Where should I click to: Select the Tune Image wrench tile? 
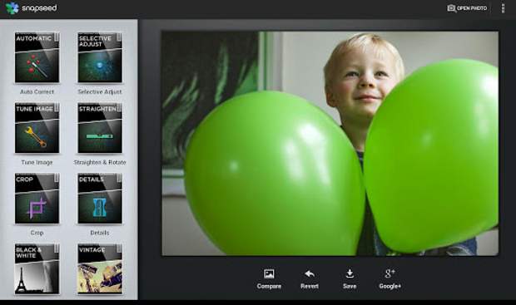[37, 128]
